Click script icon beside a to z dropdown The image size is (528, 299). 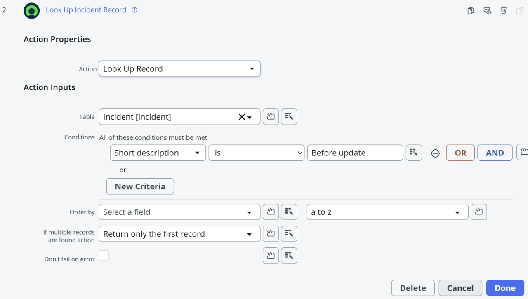[478, 212]
